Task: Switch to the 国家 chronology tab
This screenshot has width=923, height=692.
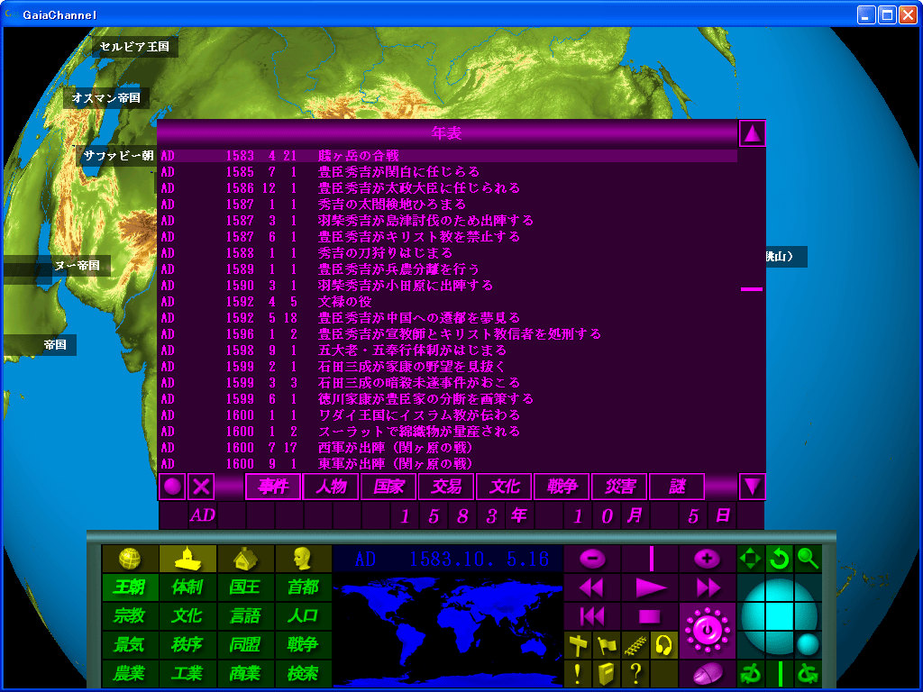Action: pyautogui.click(x=388, y=487)
